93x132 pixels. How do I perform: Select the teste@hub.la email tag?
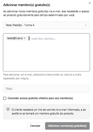coord(15,38)
